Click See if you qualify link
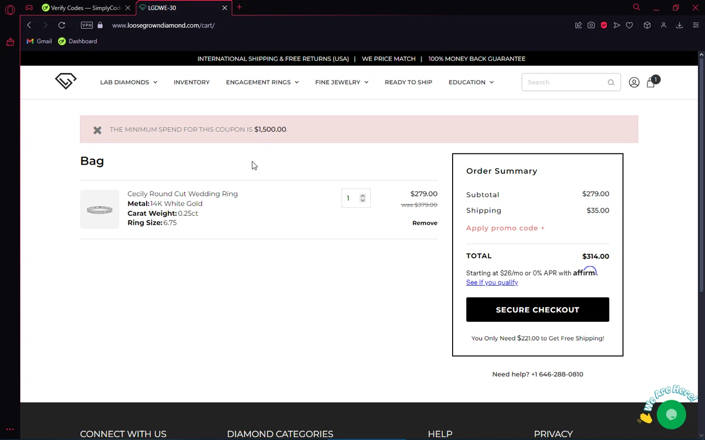Viewport: 705px width, 440px height. (492, 282)
